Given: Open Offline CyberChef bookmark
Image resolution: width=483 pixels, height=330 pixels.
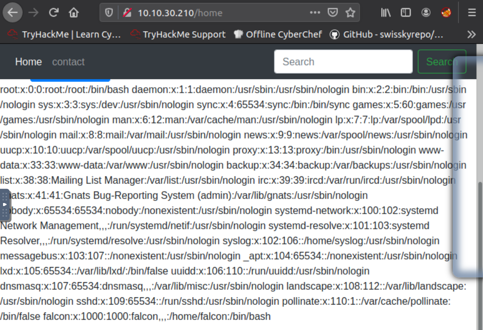Looking at the screenshot, I should 278,34.
